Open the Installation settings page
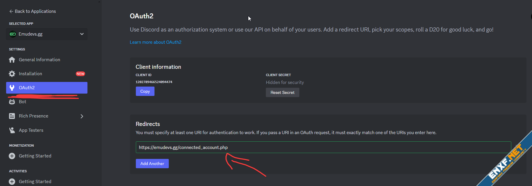 tap(31, 74)
